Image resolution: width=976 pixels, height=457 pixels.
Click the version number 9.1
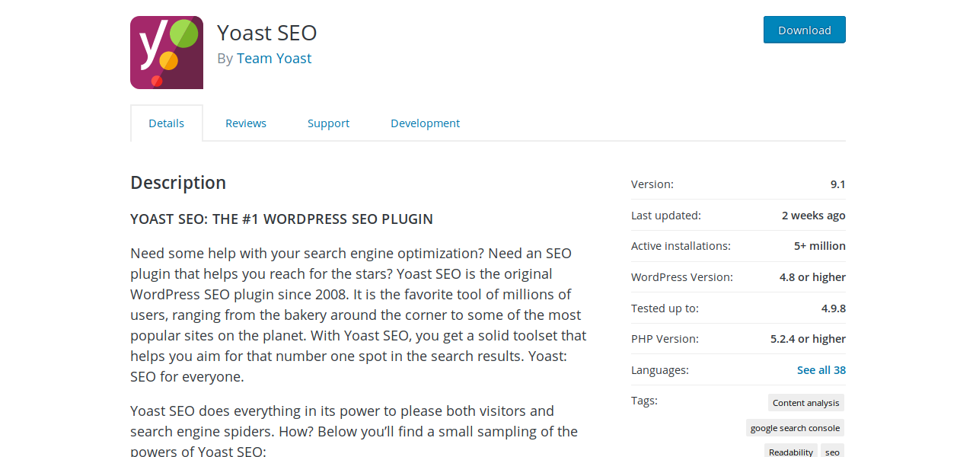(x=838, y=184)
